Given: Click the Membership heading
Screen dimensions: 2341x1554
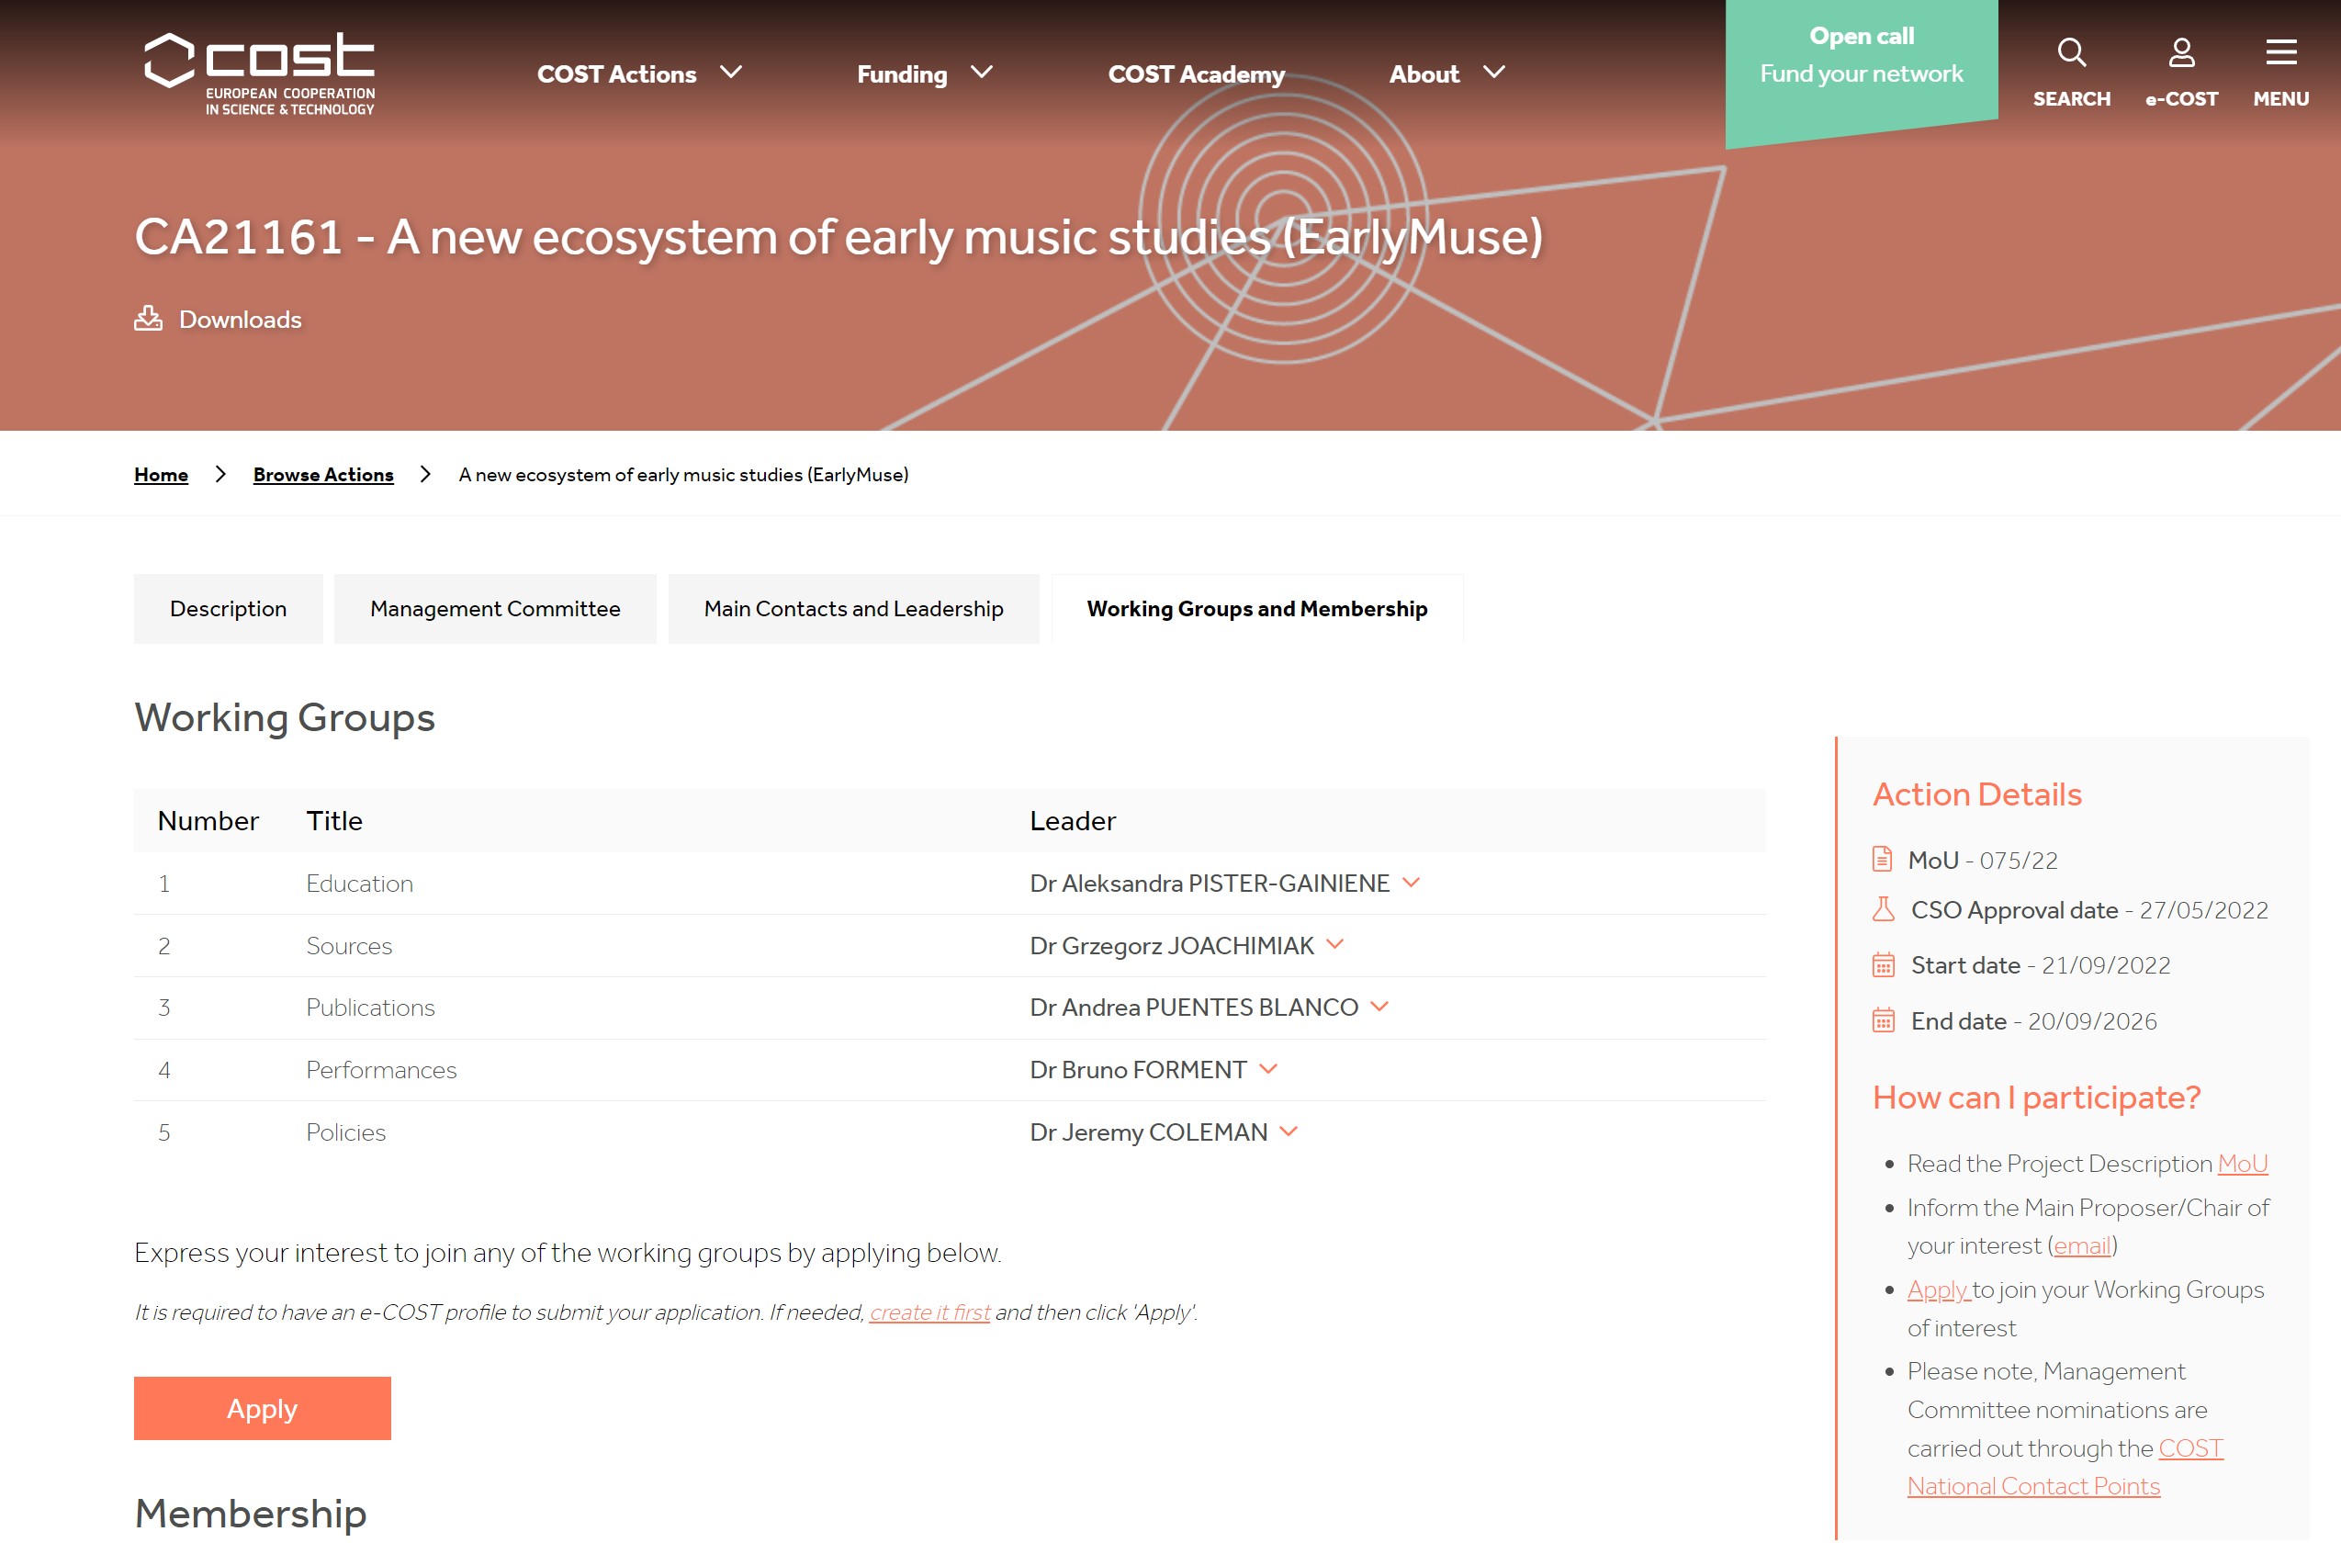Looking at the screenshot, I should pyautogui.click(x=251, y=1514).
